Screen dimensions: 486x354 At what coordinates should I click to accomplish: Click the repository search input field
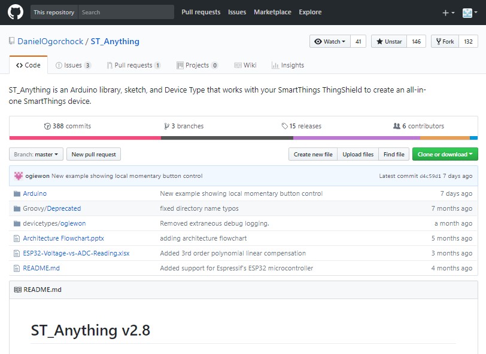point(126,13)
